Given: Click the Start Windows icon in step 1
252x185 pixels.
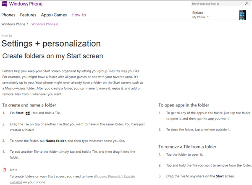Looking at the screenshot, I should coord(28,113).
